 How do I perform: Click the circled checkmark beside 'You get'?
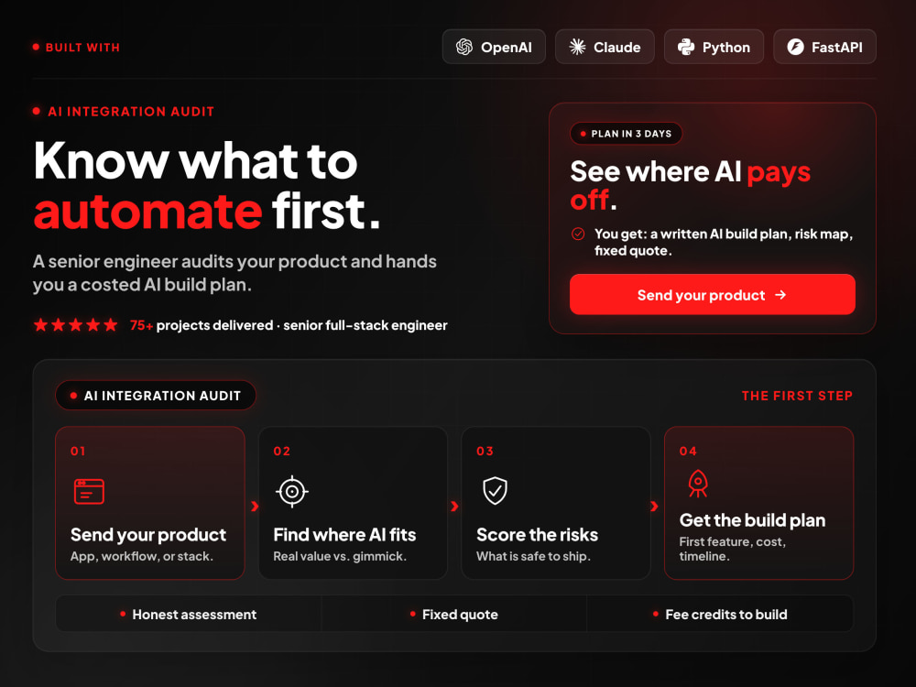(x=578, y=234)
